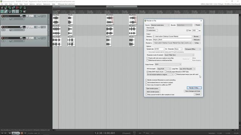Enable Embed project tempo checkbox
Screen dimensions: 241x135
[175, 74]
